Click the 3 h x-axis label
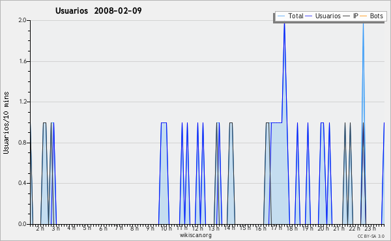 coord(55,229)
